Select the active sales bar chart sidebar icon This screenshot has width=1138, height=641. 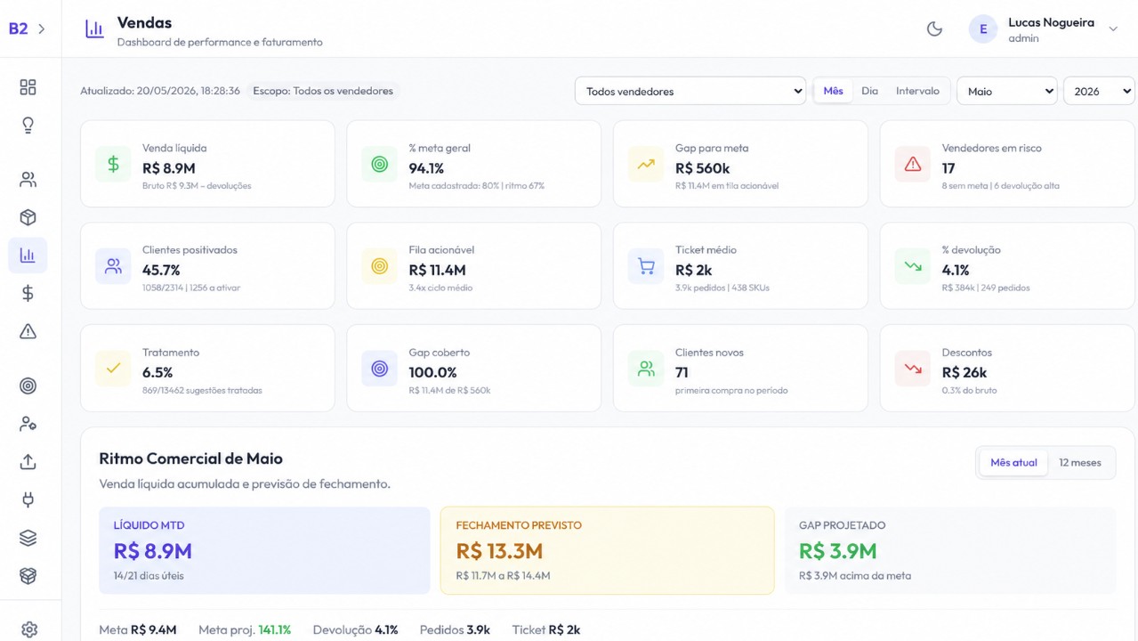[28, 256]
